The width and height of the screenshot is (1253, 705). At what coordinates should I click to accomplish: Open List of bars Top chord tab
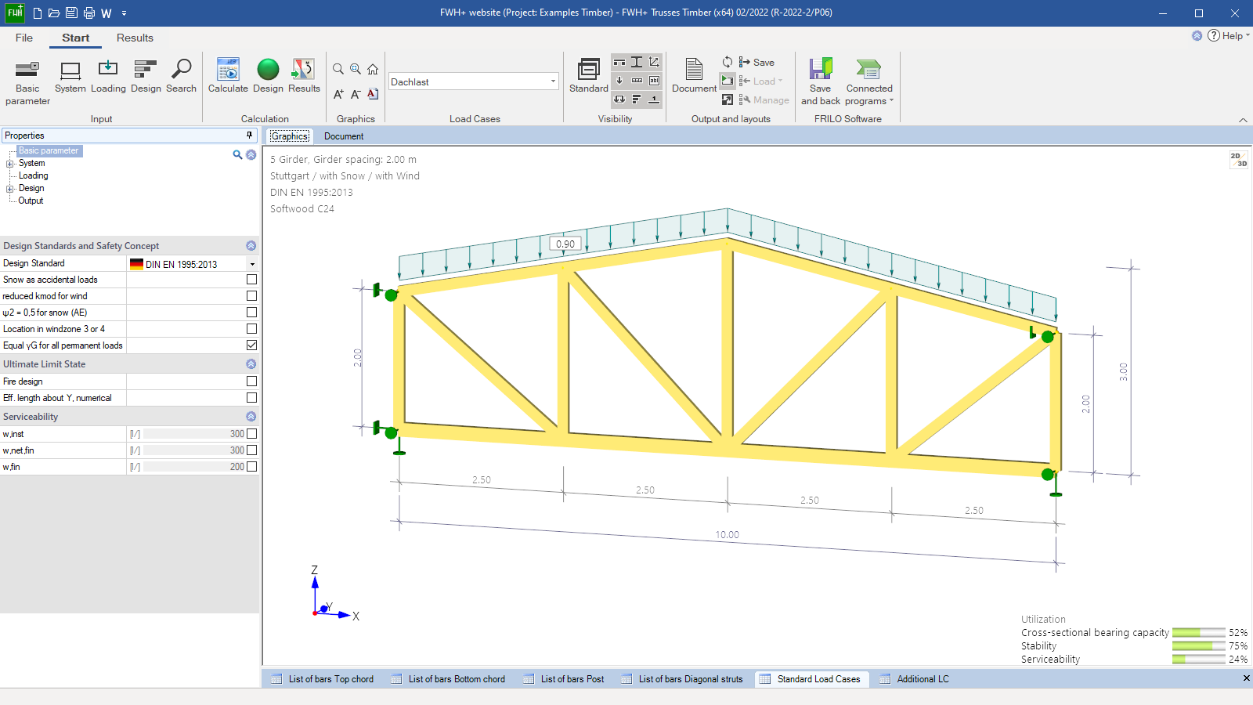click(322, 679)
